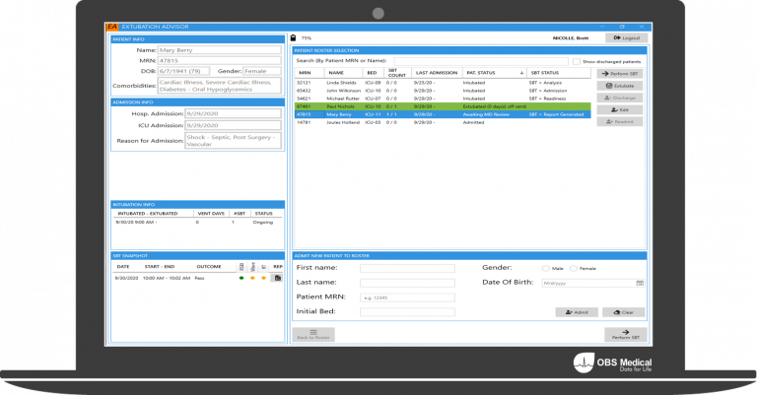This screenshot has width=757, height=395.
Task: Sort roster by PAT. STATUS column
Action: click(x=495, y=73)
